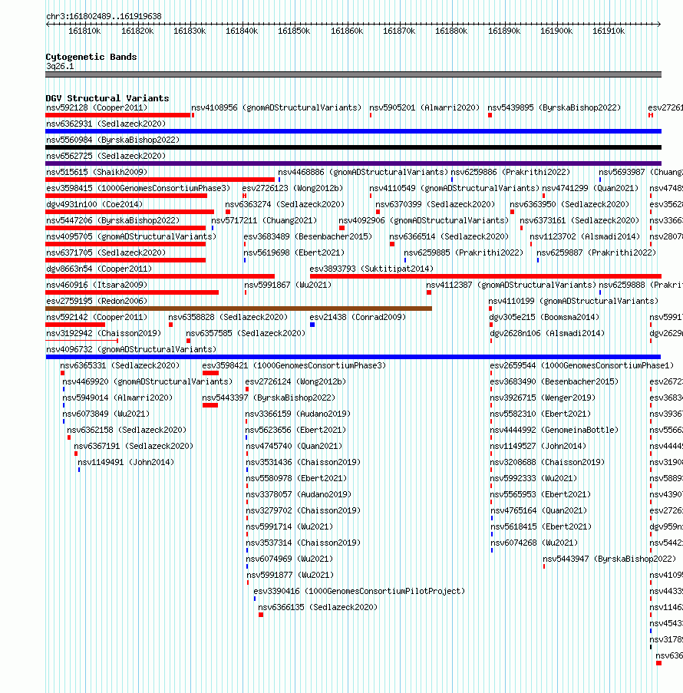Select nsv6366514 (Sedlazeck2020) variant
The image size is (683, 693).
pos(449,236)
